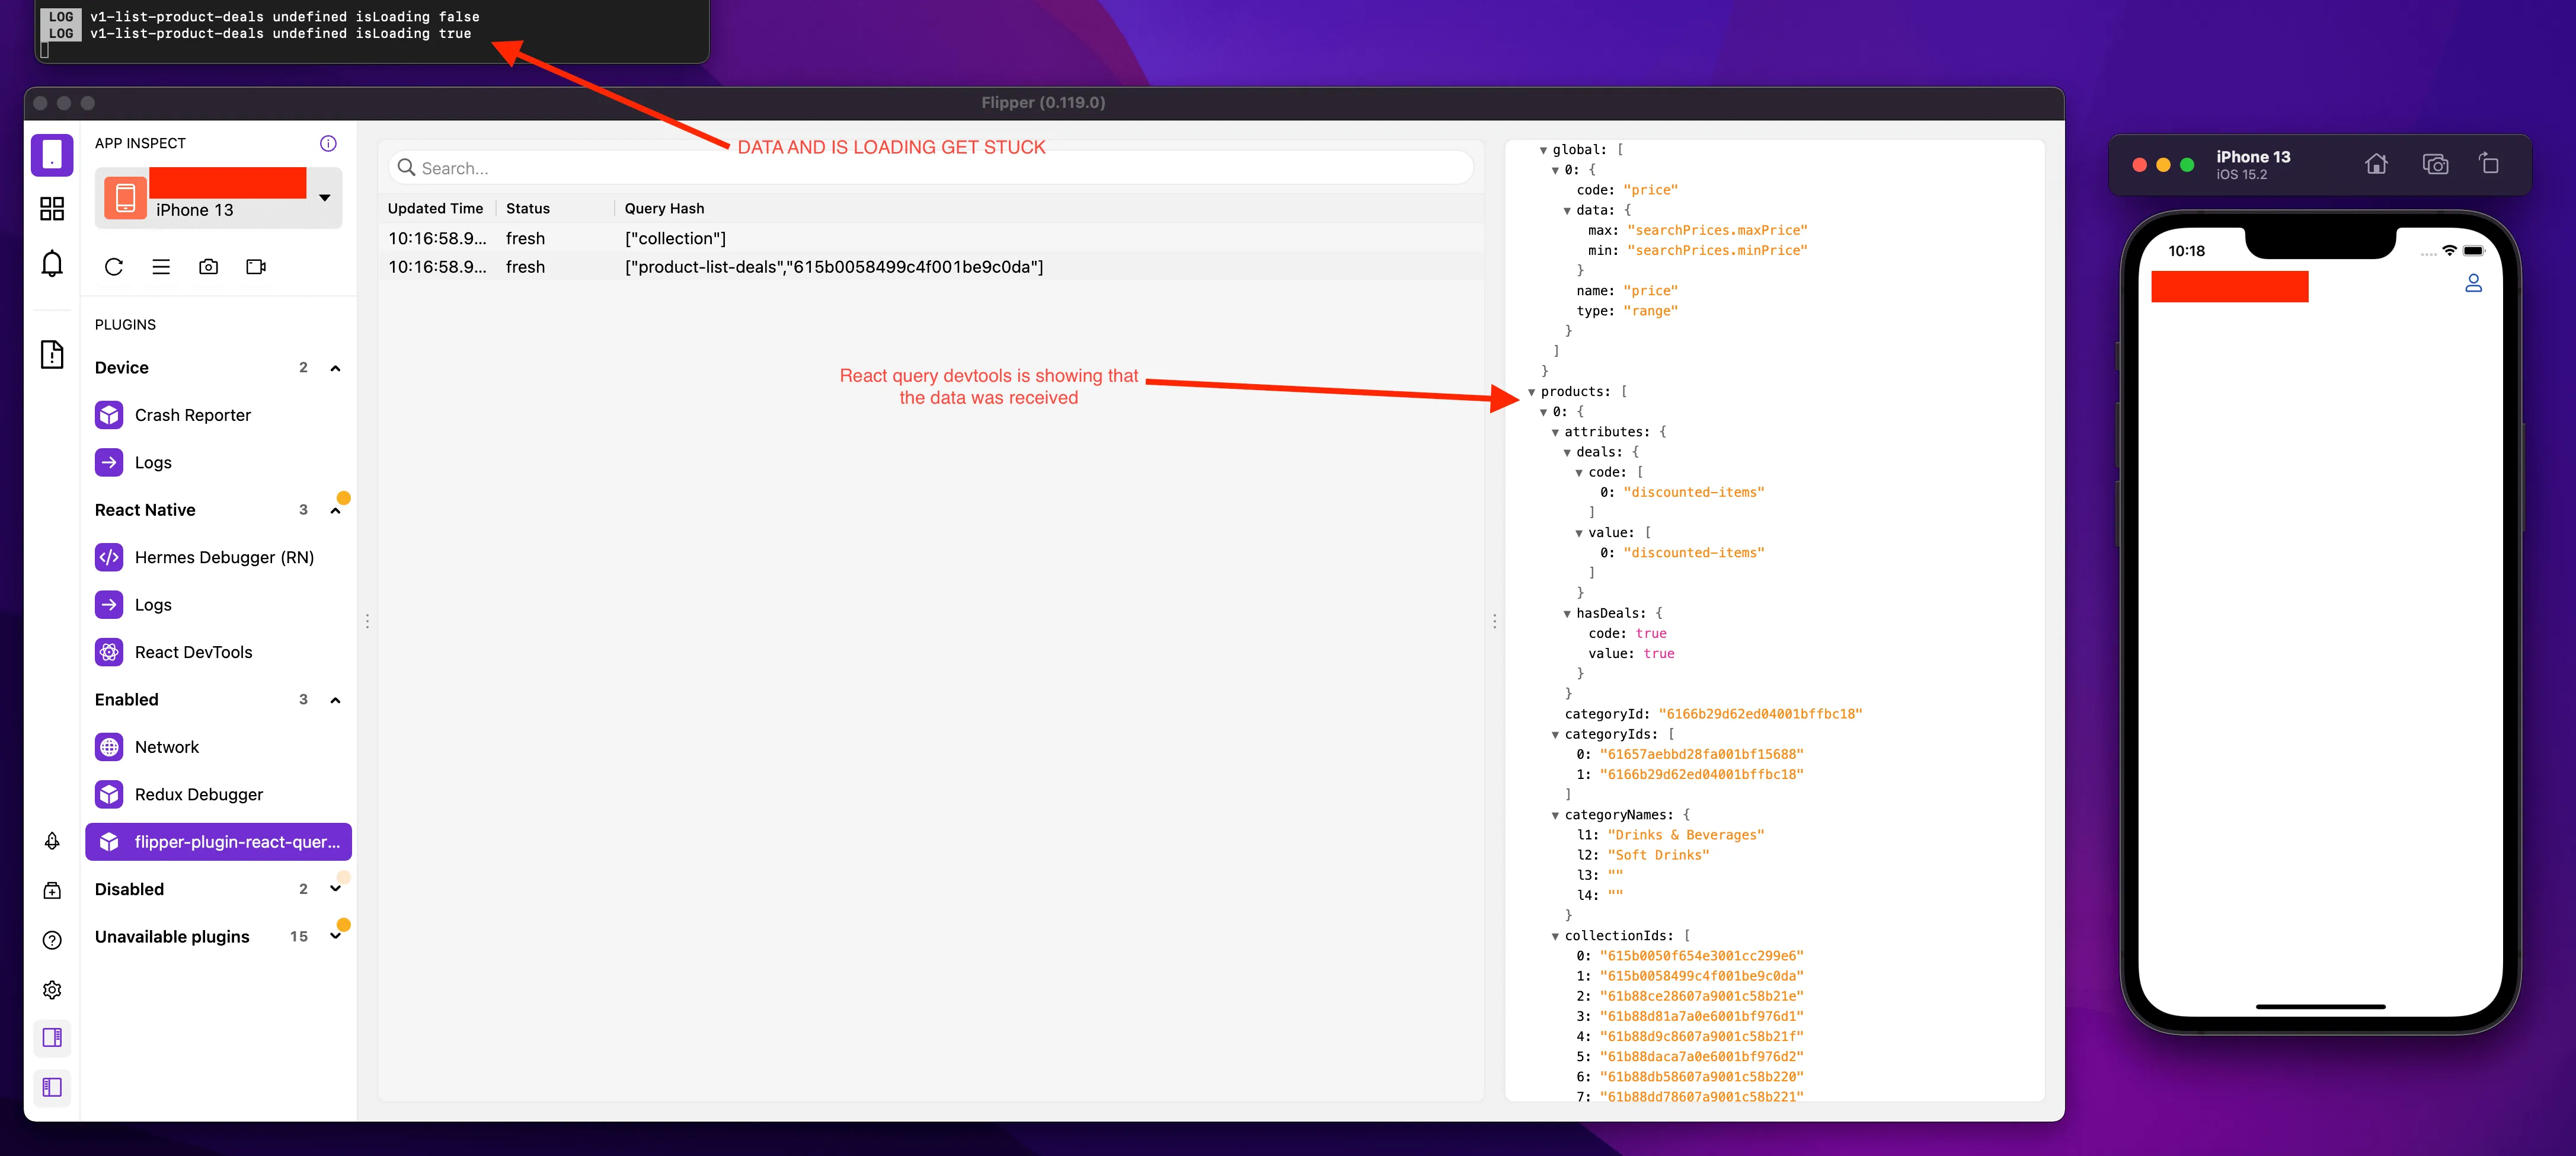
Task: Collapse the products tree node
Action: point(1531,392)
